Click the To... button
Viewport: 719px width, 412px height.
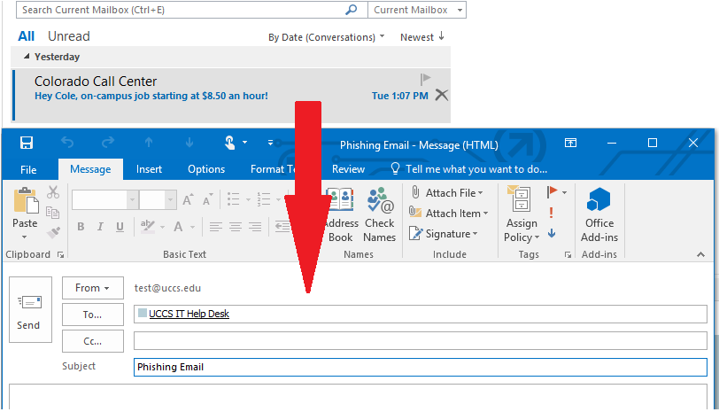pyautogui.click(x=93, y=315)
